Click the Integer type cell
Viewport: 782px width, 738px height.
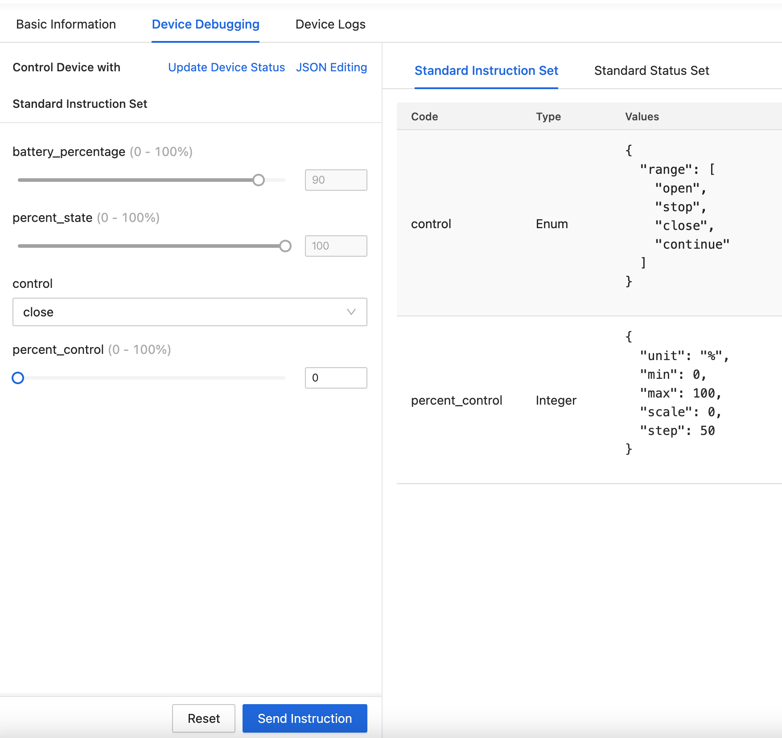[556, 400]
